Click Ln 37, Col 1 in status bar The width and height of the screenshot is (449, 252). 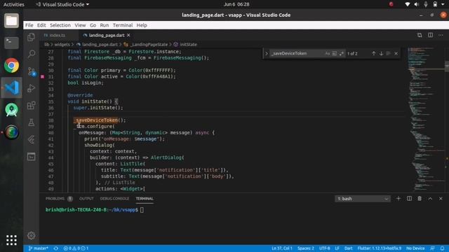click(x=282, y=248)
